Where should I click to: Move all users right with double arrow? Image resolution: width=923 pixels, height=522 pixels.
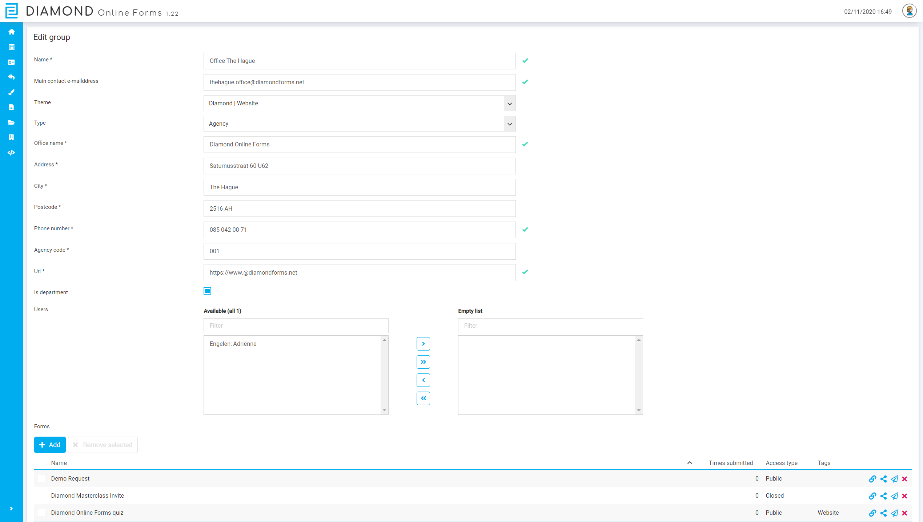click(x=423, y=362)
